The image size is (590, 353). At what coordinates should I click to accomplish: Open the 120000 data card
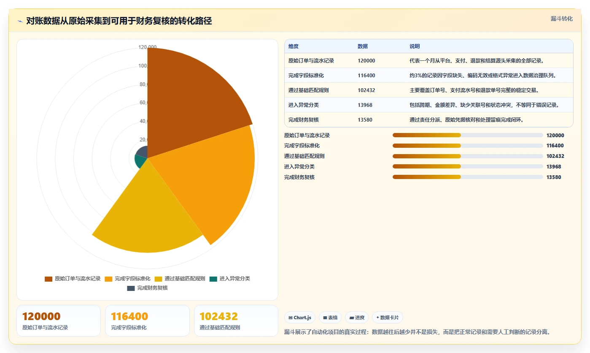point(59,320)
